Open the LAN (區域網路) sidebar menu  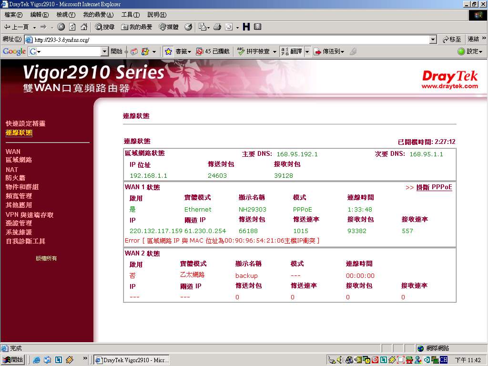click(19, 160)
